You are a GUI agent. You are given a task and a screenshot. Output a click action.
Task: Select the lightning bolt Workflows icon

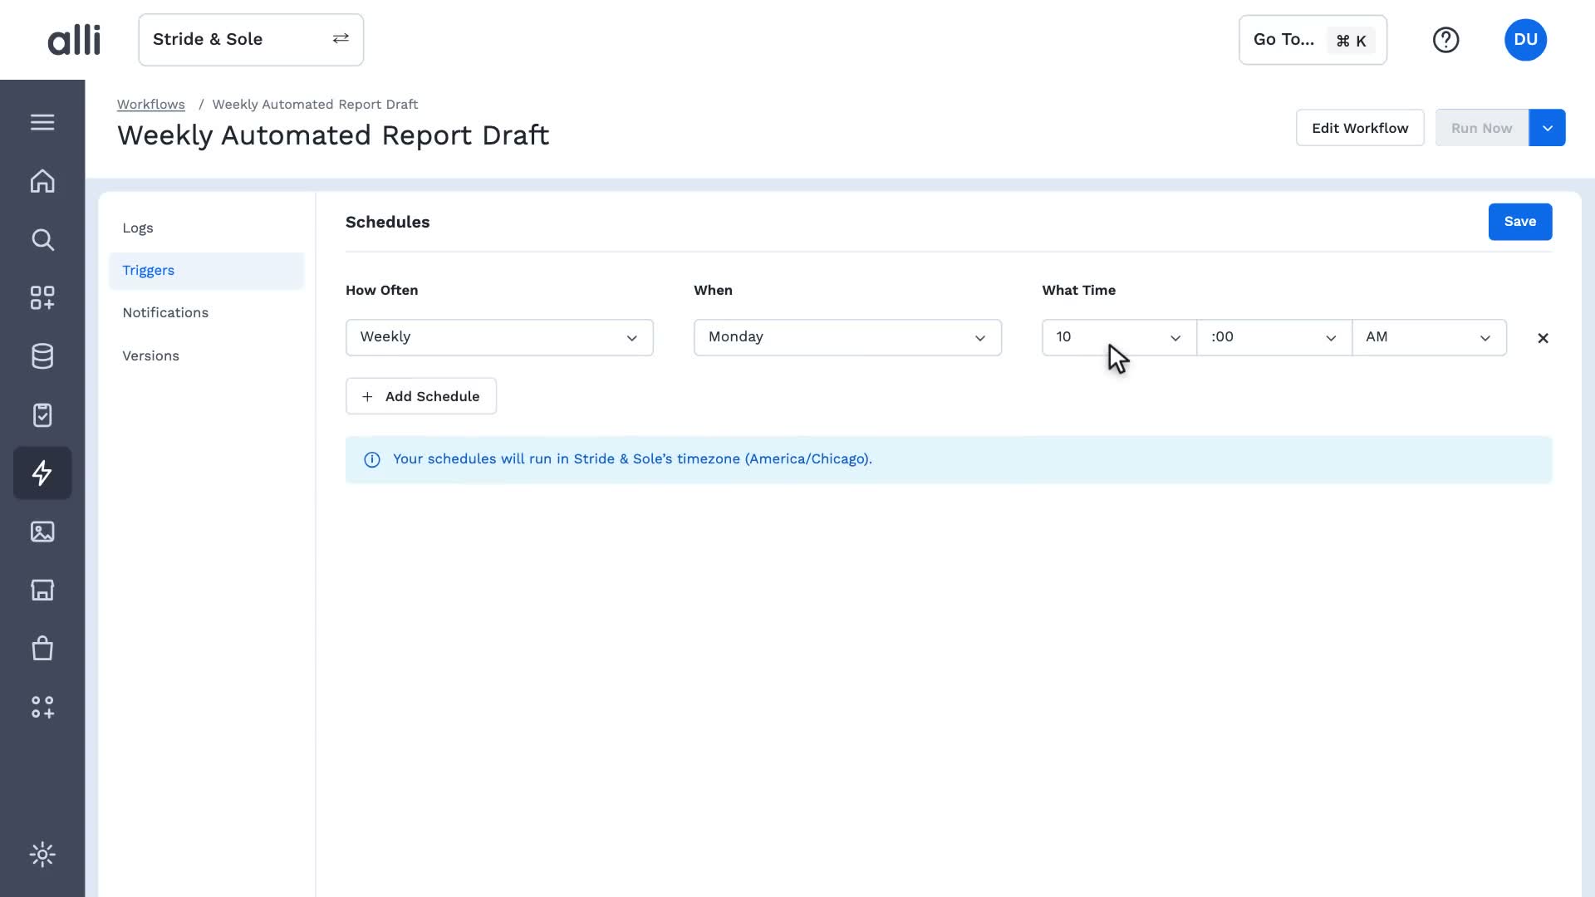point(42,473)
